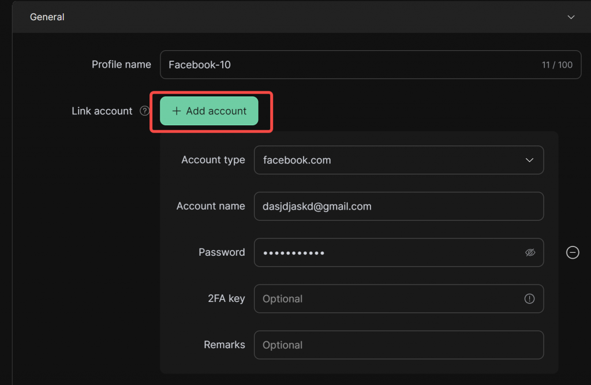Image resolution: width=591 pixels, height=385 pixels.
Task: Click the Link account label
Action: point(102,111)
